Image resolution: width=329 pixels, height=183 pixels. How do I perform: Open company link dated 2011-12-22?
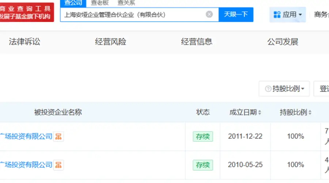[26, 137]
